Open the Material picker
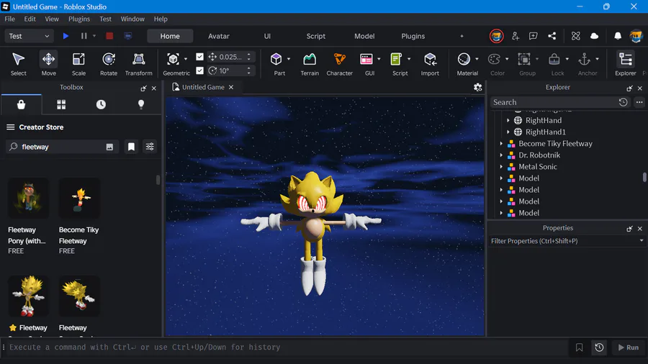The width and height of the screenshot is (648, 364). pos(464,63)
